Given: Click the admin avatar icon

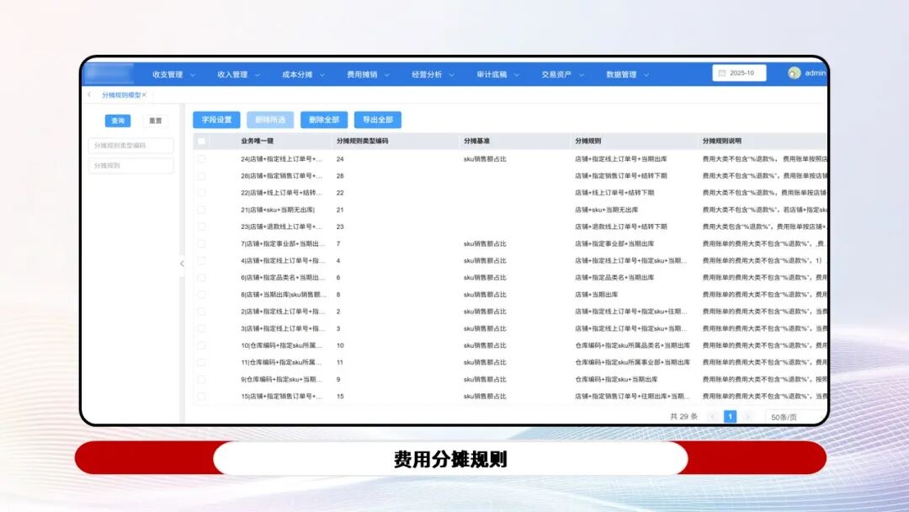Looking at the screenshot, I should (793, 74).
